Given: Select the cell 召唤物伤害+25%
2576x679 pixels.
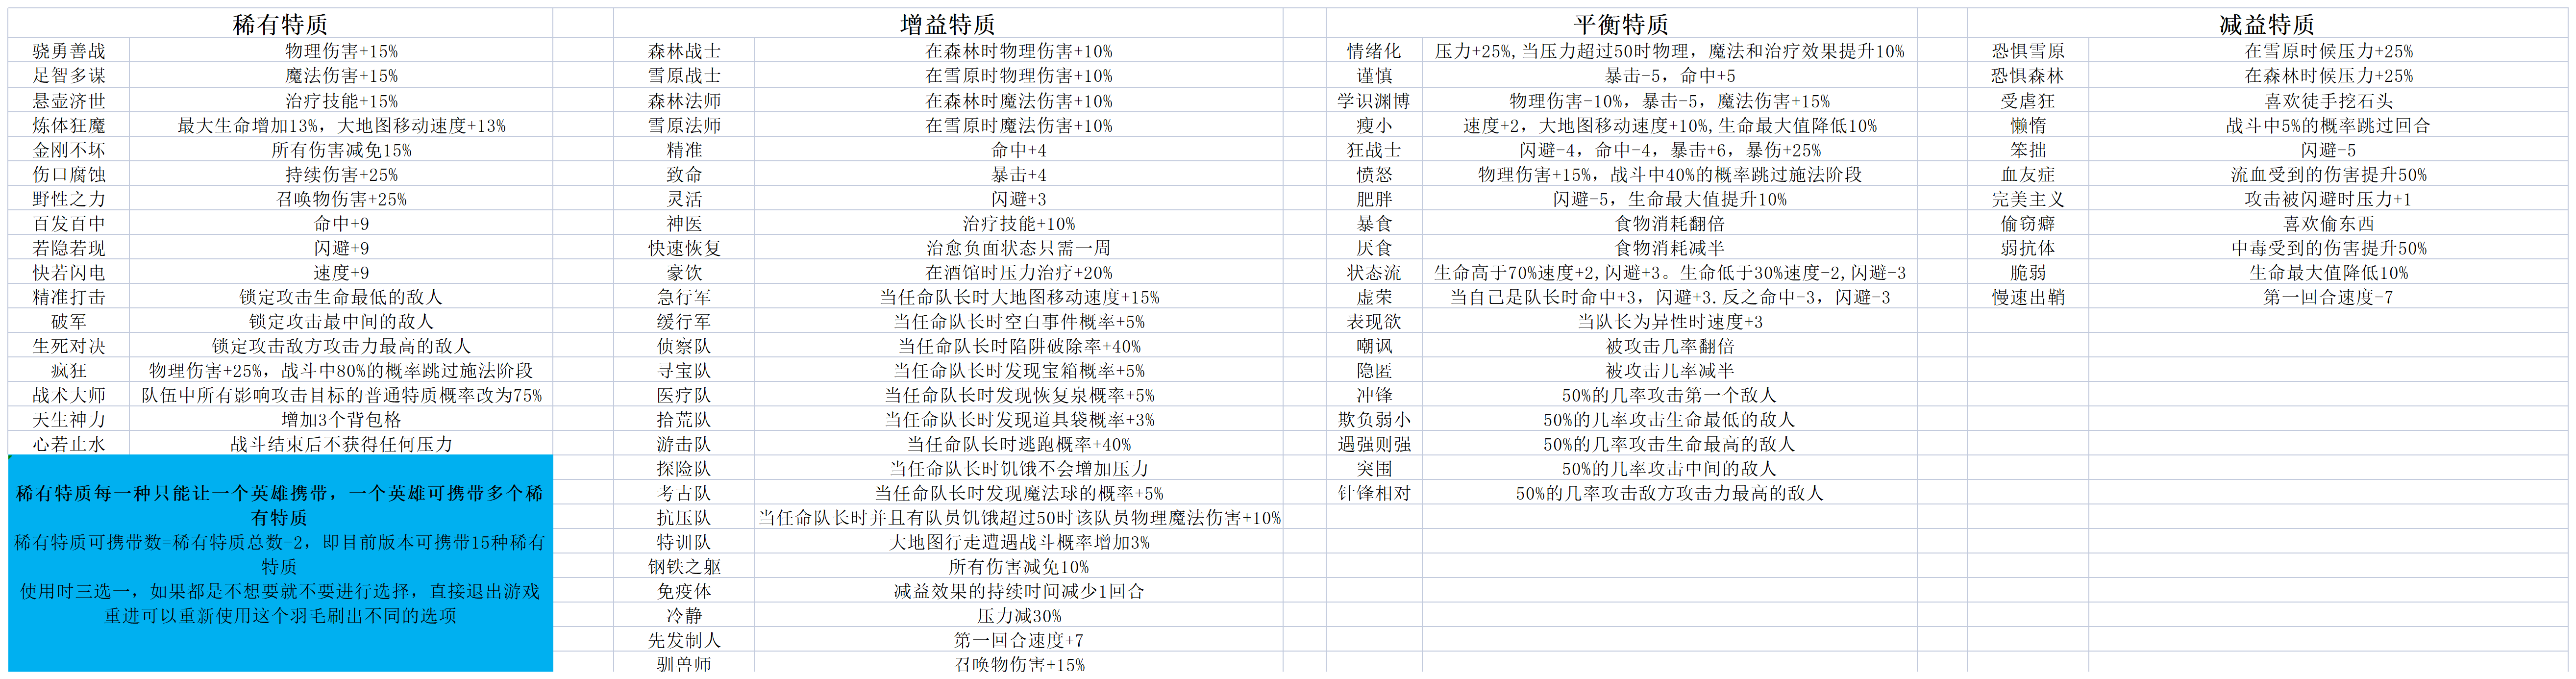Looking at the screenshot, I should point(341,199).
